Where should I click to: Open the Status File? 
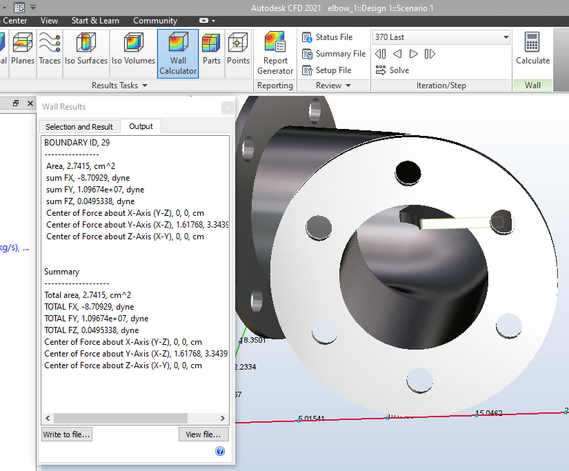(328, 37)
